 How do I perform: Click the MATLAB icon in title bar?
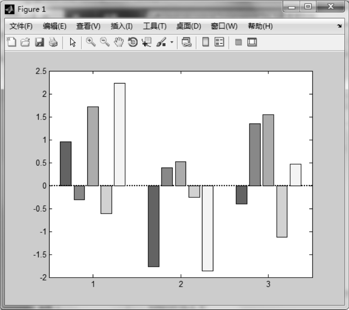(9, 9)
